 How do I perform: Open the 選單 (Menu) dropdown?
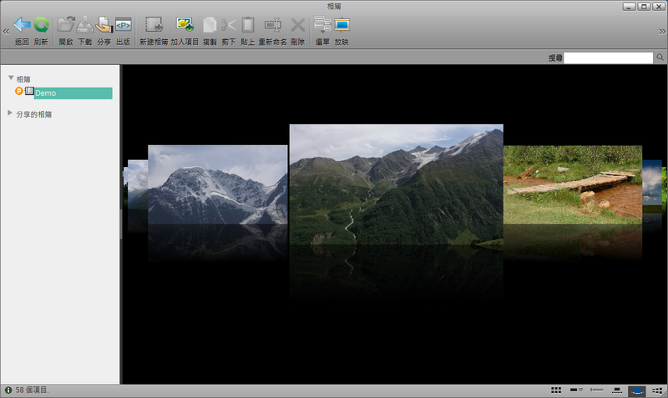(321, 26)
